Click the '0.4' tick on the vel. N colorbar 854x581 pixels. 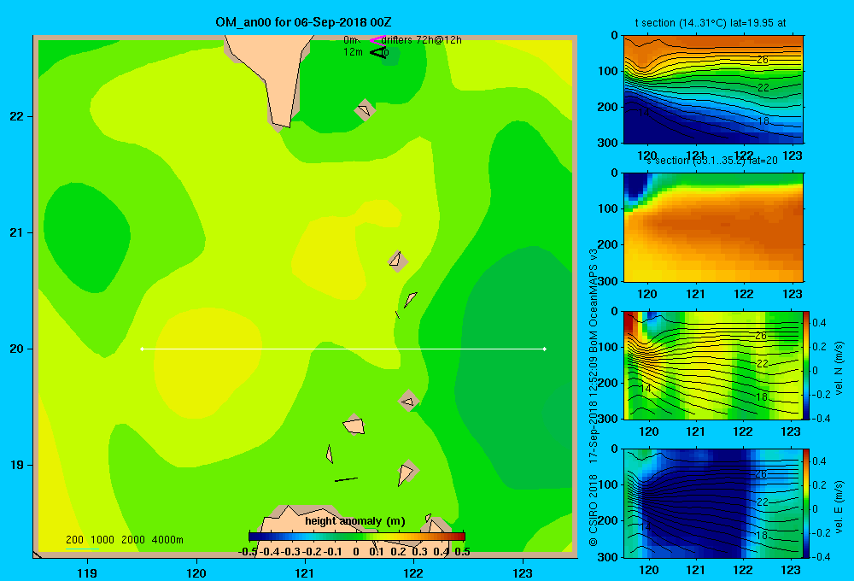[819, 323]
